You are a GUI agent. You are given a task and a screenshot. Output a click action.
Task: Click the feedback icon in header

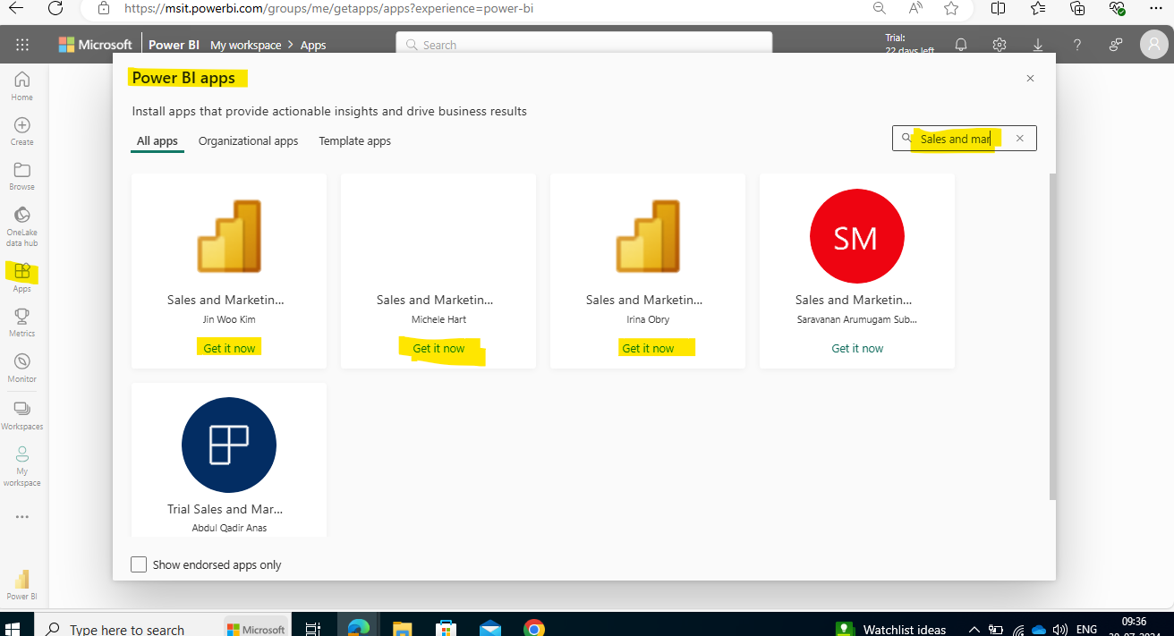point(1116,45)
